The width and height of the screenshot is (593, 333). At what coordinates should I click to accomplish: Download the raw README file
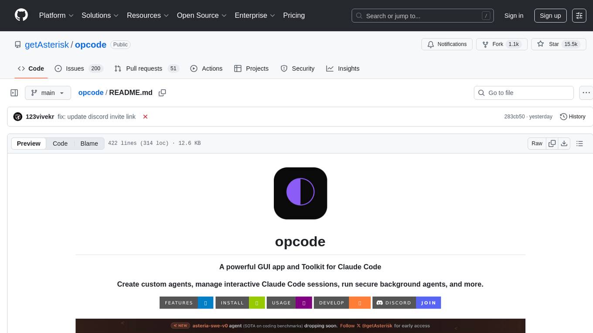pyautogui.click(x=564, y=143)
